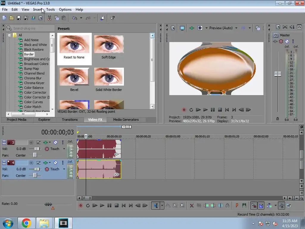Save the project with the disk icon
Image resolution: width=305 pixels, height=229 pixels.
click(x=19, y=18)
